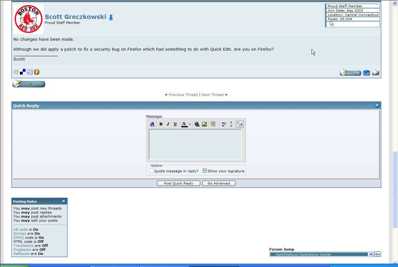Open the Refbacks link
398x267 pixels.
21,254
